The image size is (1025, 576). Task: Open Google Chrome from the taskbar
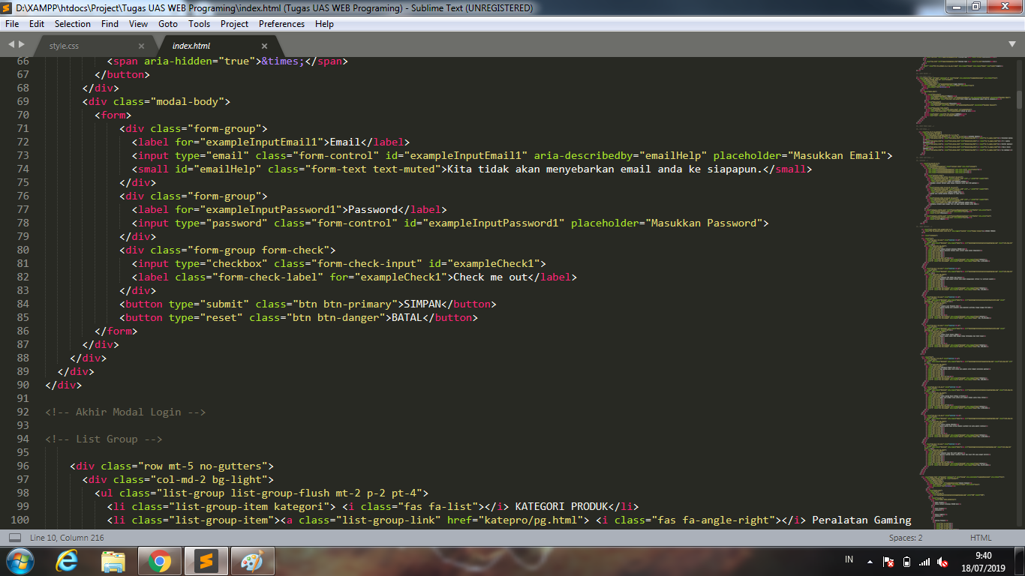click(159, 560)
